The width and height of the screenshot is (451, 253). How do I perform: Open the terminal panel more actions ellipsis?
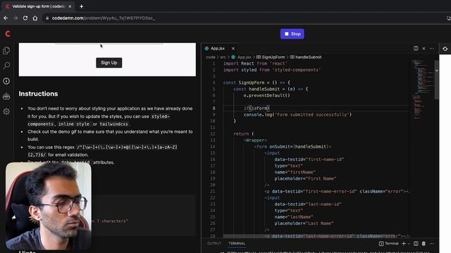coord(432,244)
